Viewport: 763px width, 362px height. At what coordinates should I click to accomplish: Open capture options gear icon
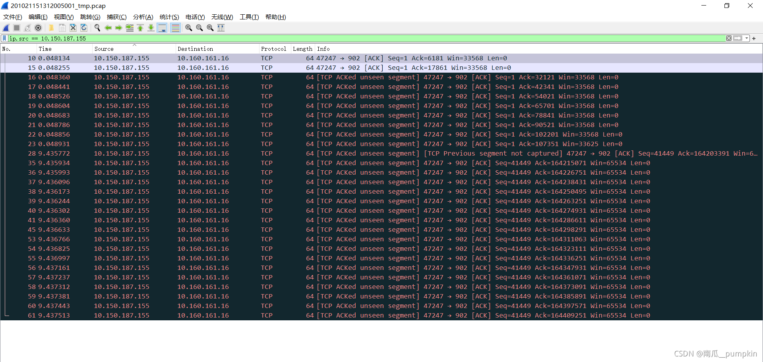click(38, 28)
